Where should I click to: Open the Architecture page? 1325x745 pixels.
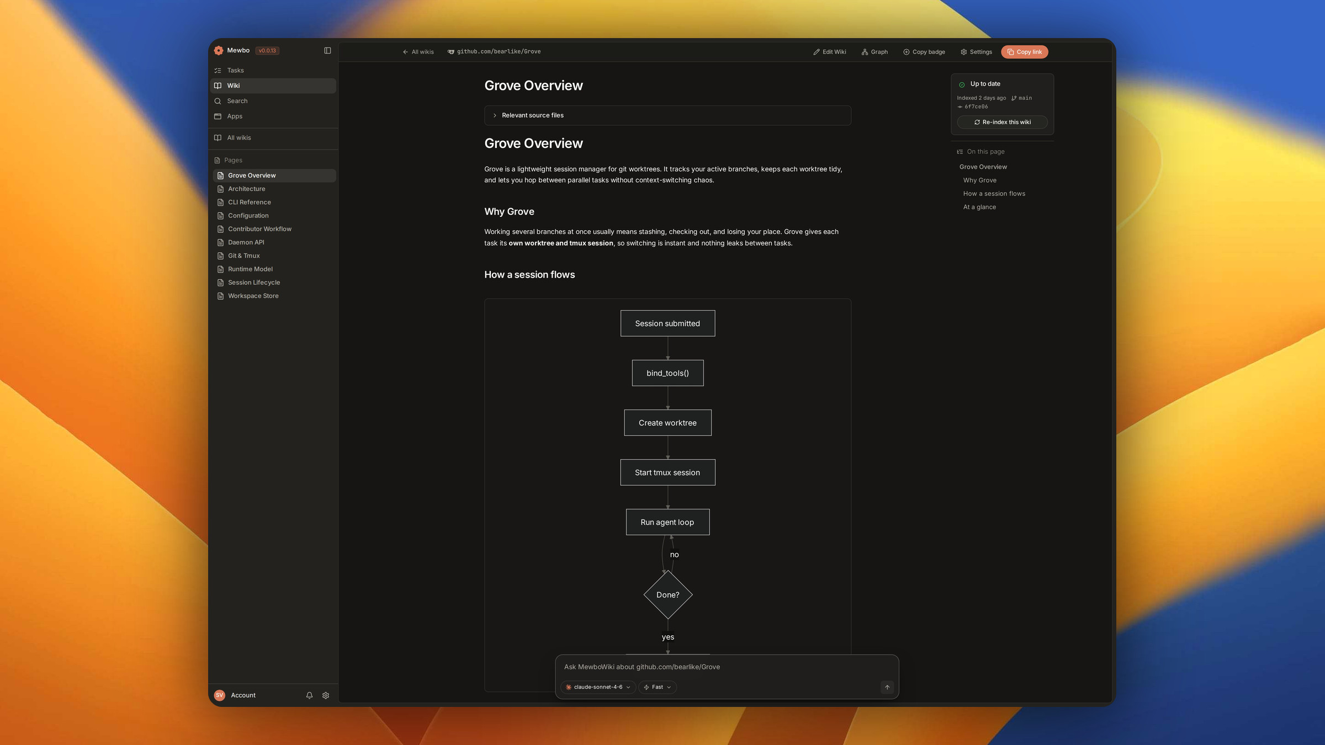(274, 189)
